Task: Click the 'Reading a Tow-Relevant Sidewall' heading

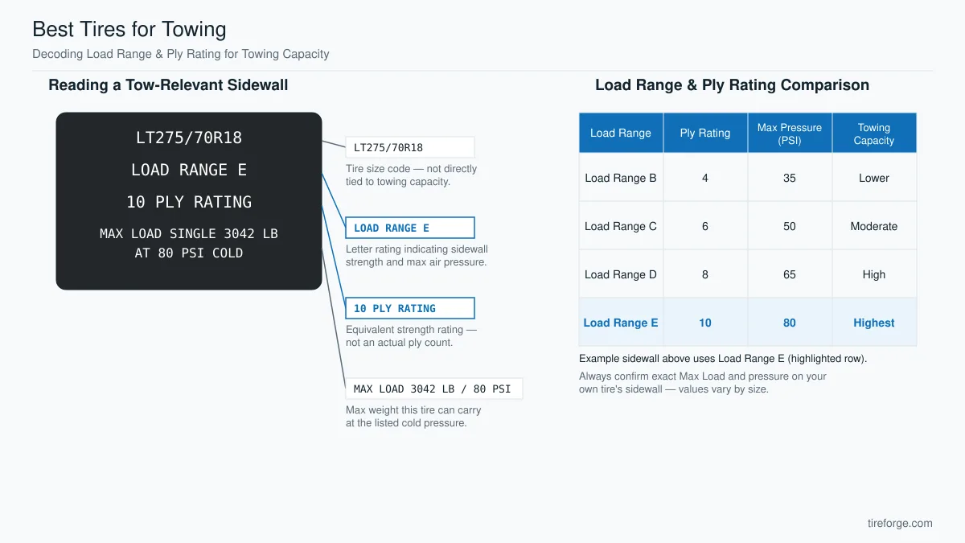Action: click(x=168, y=85)
